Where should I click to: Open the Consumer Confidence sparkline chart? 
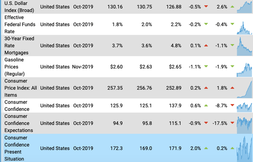[x=244, y=107]
